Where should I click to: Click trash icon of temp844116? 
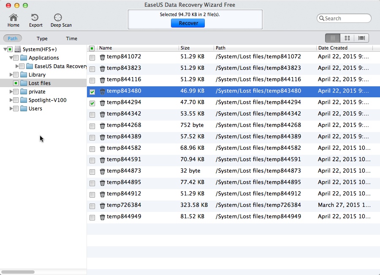click(102, 80)
